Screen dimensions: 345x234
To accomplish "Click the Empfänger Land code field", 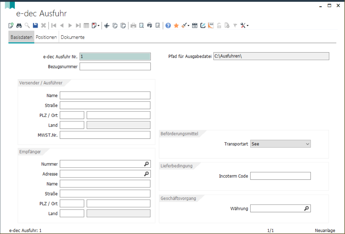I will [x=72, y=213].
